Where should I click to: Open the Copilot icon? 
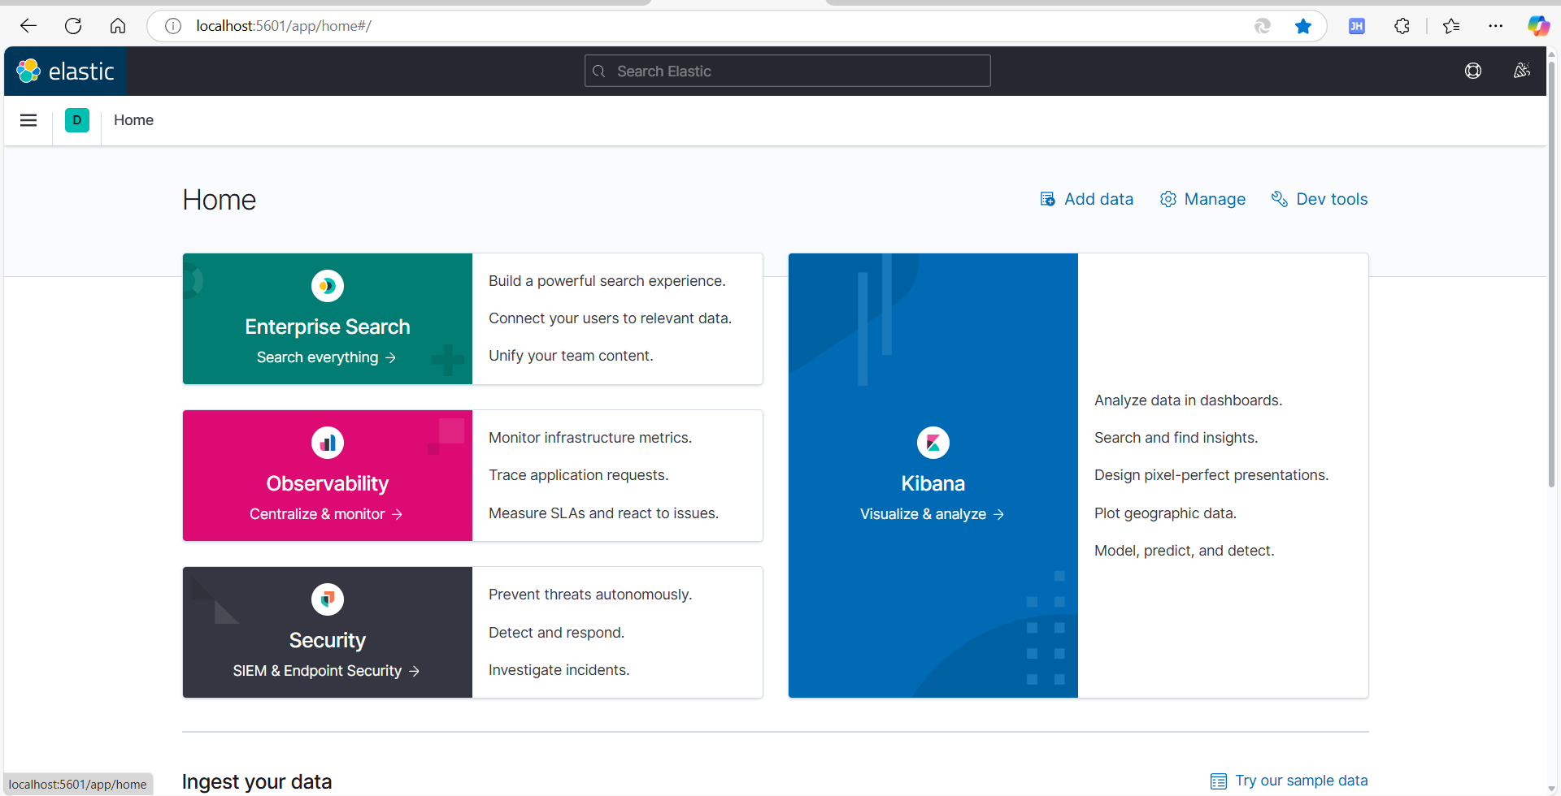[x=1538, y=26]
